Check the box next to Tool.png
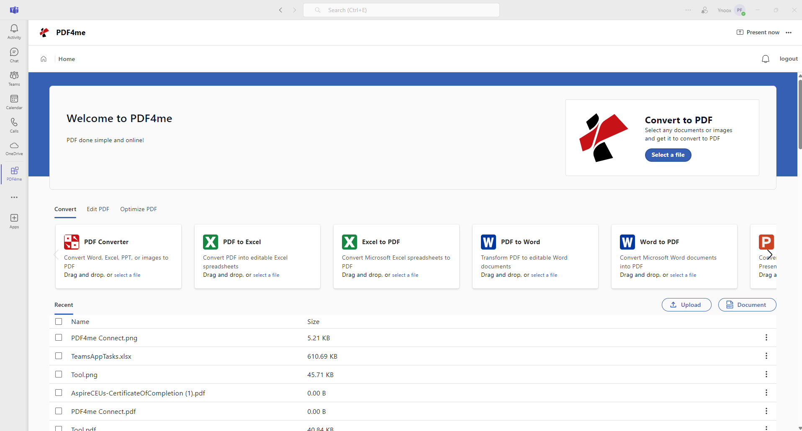The height and width of the screenshot is (431, 802). pos(59,374)
